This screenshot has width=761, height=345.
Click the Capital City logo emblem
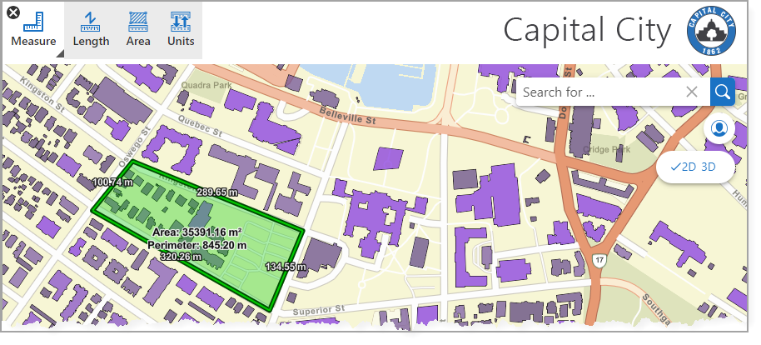point(711,31)
